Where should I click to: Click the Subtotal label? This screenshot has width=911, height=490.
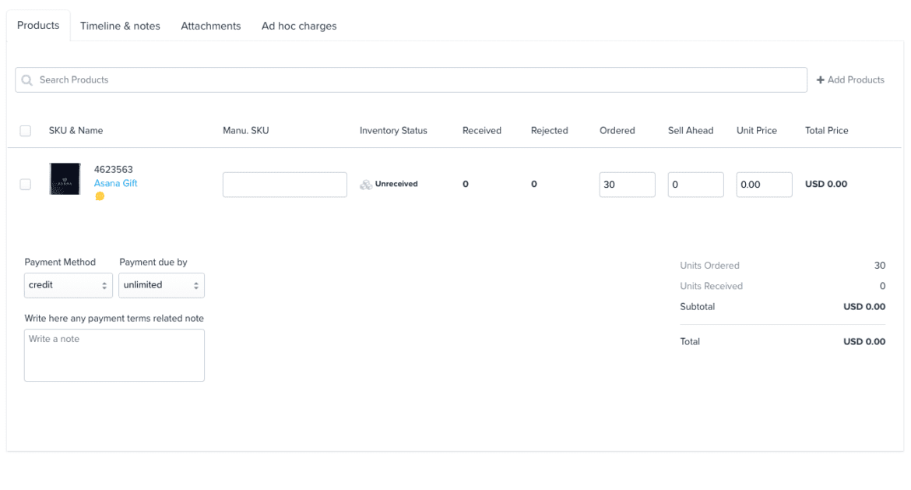click(x=698, y=307)
